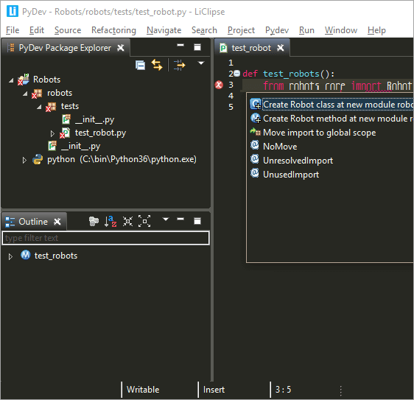Open the Refactoring menu
Image resolution: width=414 pixels, height=400 pixels.
pyautogui.click(x=113, y=30)
